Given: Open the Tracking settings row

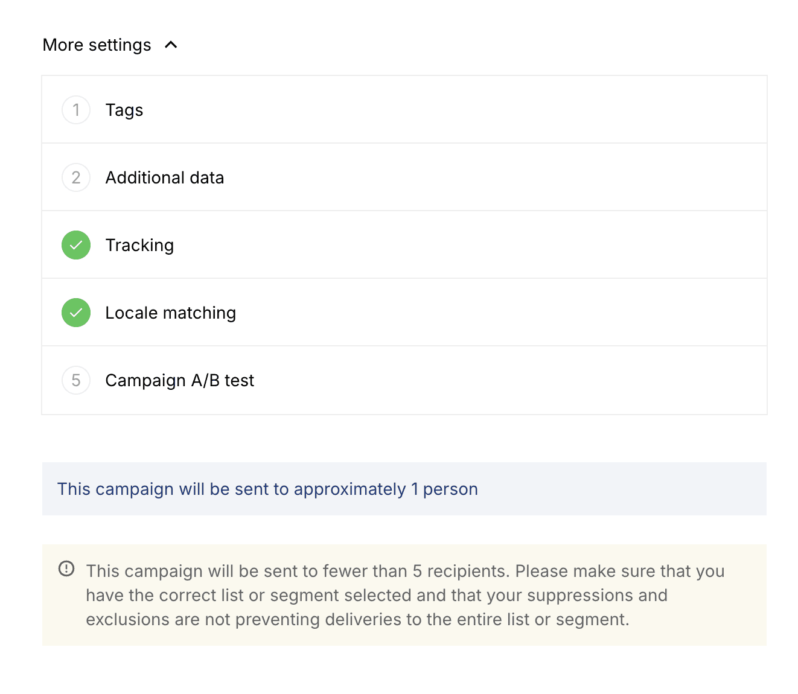Looking at the screenshot, I should (404, 245).
